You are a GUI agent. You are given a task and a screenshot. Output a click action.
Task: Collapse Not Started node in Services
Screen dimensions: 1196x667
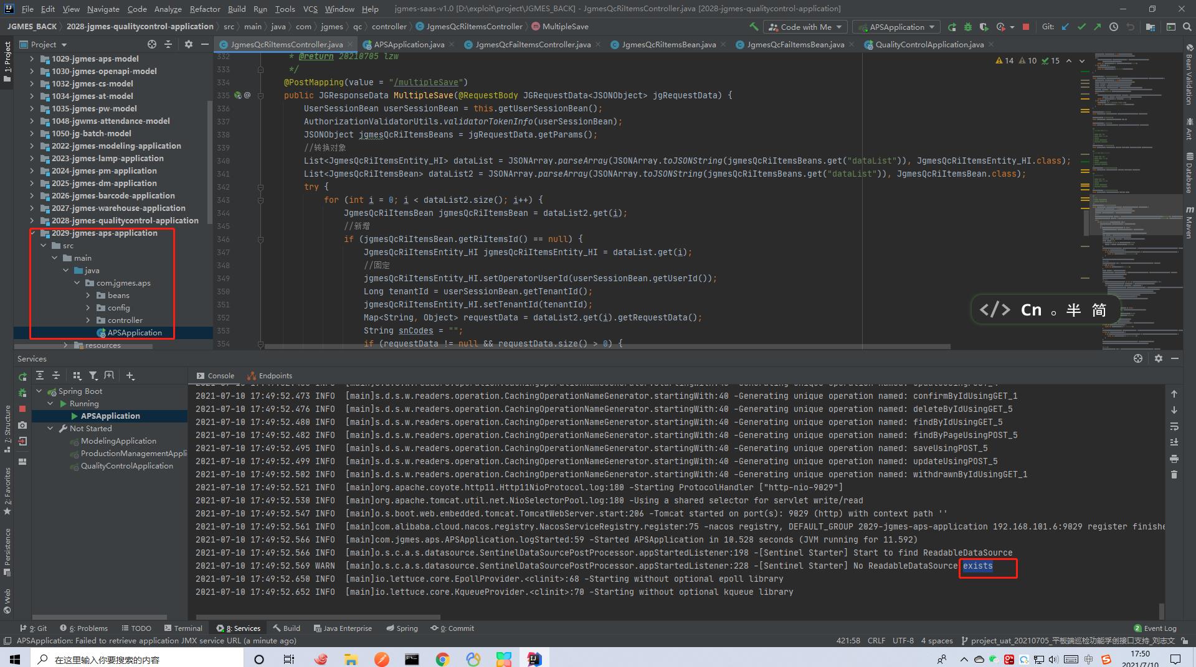pos(50,428)
